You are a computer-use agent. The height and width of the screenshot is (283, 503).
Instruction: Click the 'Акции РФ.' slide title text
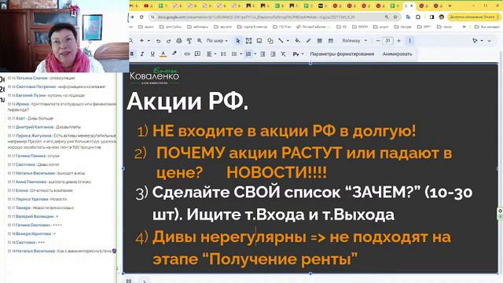(x=187, y=101)
